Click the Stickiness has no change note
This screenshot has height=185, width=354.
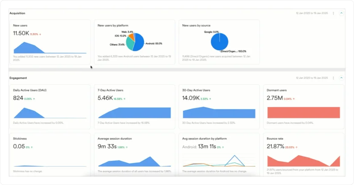[28, 171]
